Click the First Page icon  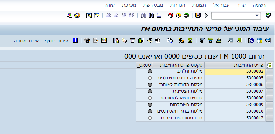point(131,15)
